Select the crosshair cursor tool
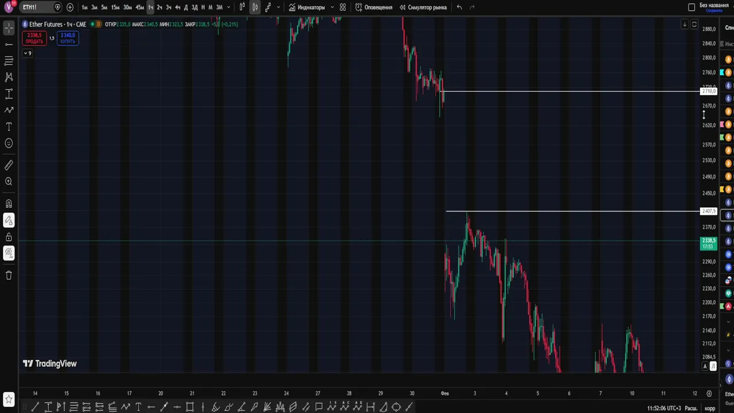 [9, 28]
